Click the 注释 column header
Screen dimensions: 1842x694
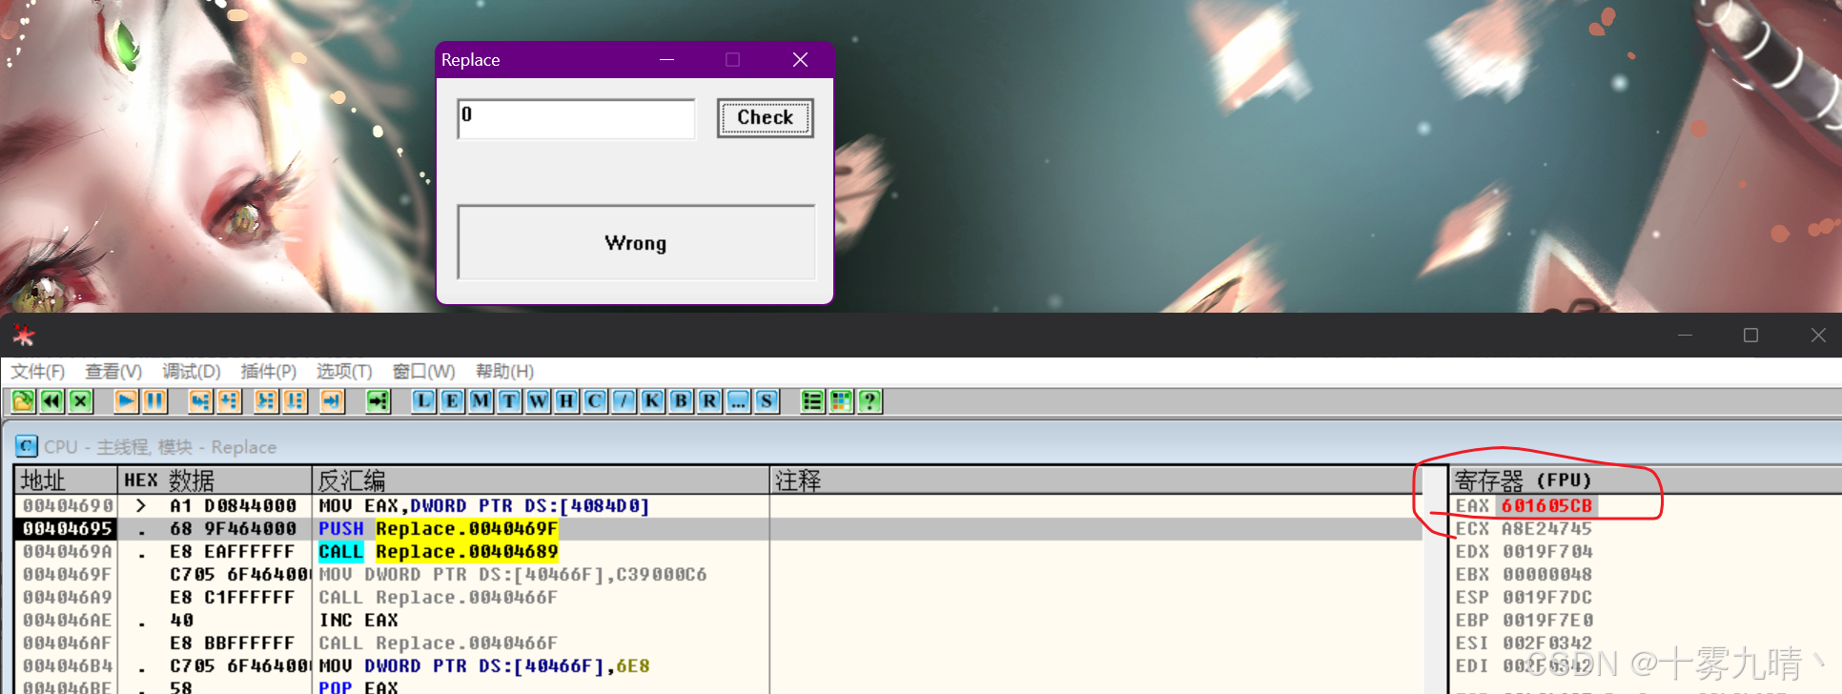pyautogui.click(x=1095, y=480)
